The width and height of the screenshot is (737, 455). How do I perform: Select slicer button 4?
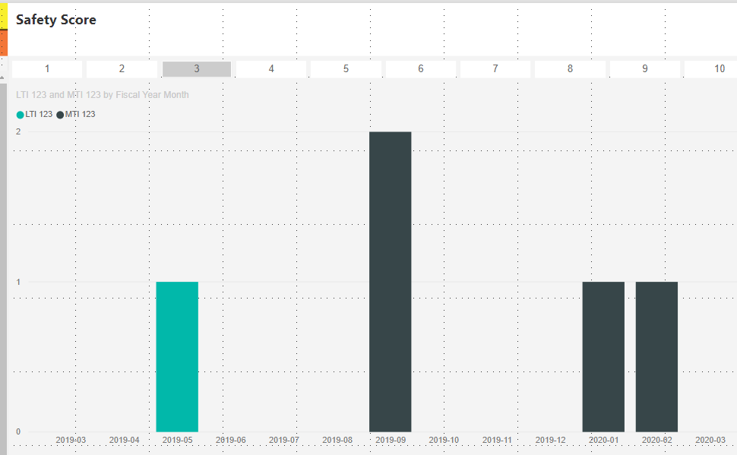(x=271, y=68)
